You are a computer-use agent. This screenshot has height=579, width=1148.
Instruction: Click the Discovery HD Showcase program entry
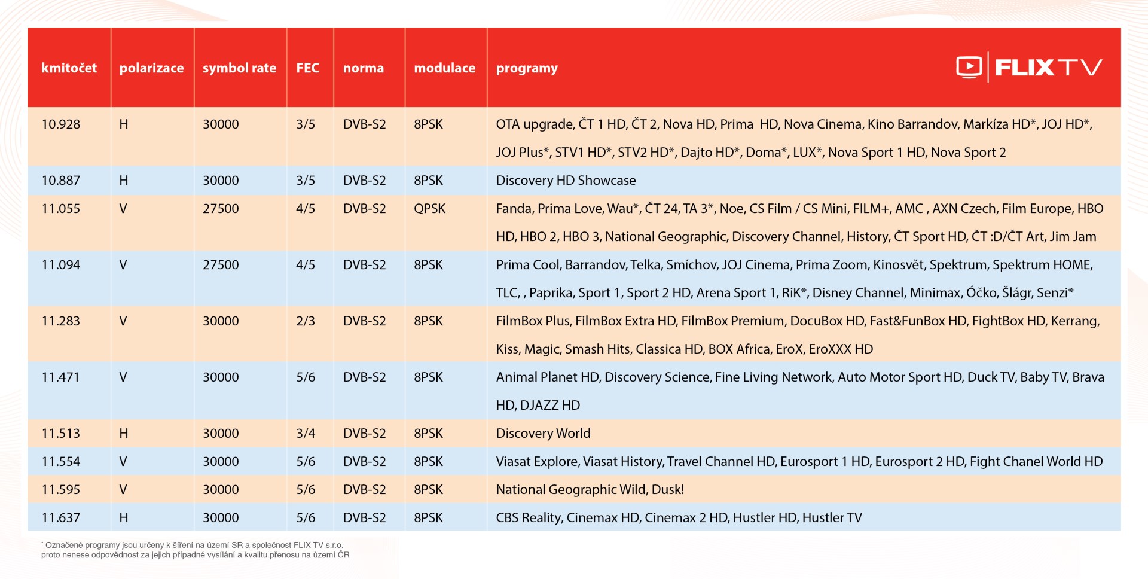[x=565, y=181]
